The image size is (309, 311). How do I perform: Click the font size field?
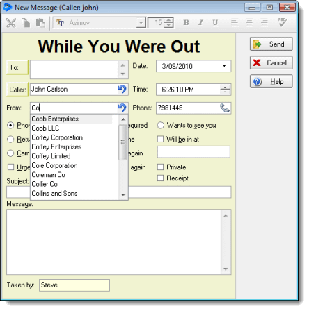click(x=157, y=23)
